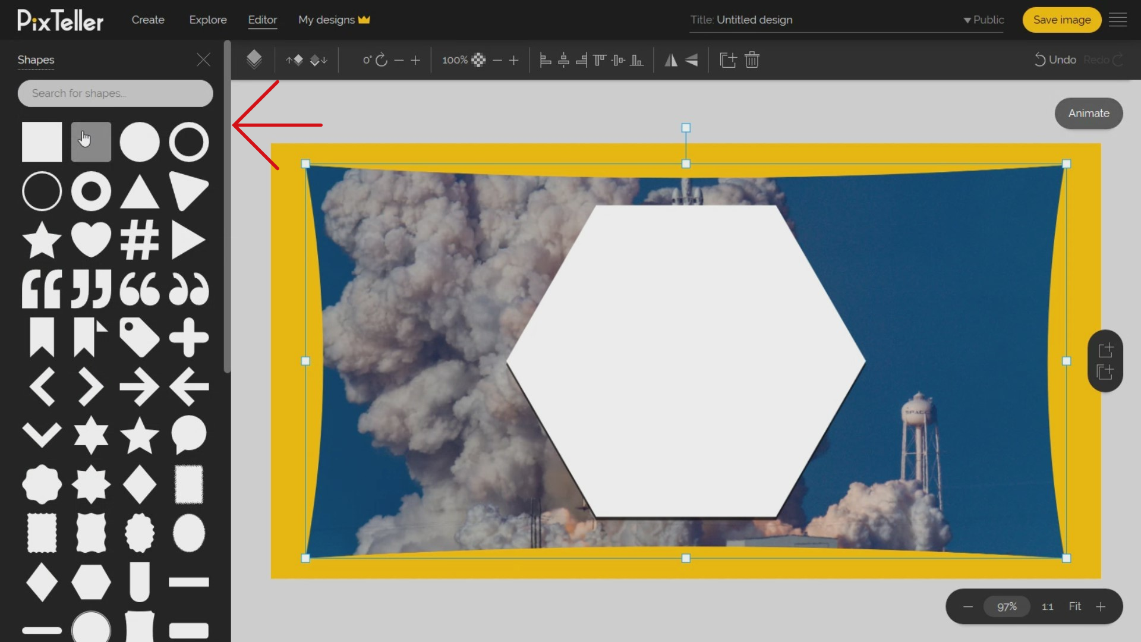Add the thin outline circle shape
This screenshot has width=1141, height=642.
[x=42, y=191]
